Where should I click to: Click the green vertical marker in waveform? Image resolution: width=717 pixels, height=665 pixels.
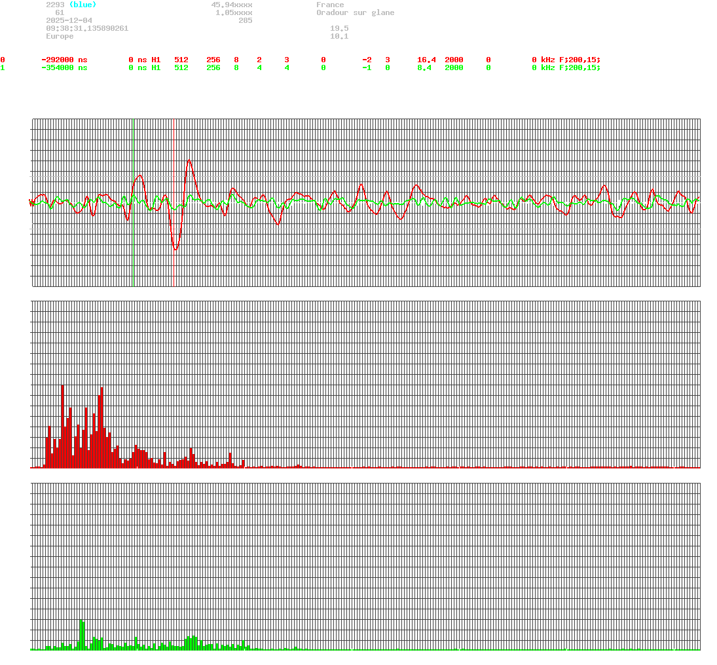pyautogui.click(x=133, y=202)
